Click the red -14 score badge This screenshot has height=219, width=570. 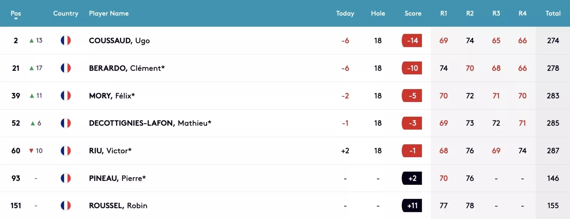[x=412, y=40]
